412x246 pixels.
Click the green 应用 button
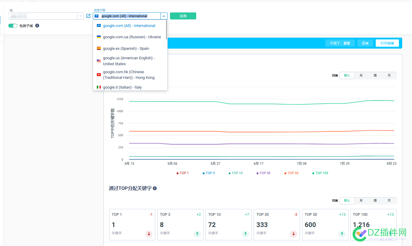(x=183, y=16)
